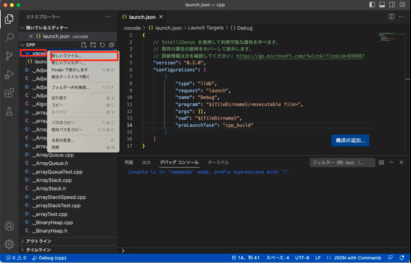This screenshot has height=263, width=411.
Task: Choose Finder で表示します menu entry
Action: [x=83, y=70]
